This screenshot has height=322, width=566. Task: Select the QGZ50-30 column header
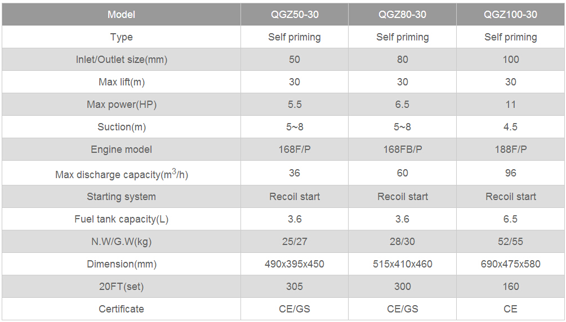coord(295,15)
